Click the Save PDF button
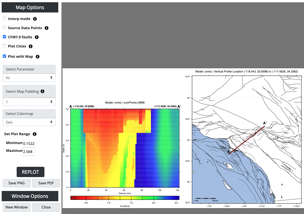Screen dimensions: 304x214 pos(46,183)
